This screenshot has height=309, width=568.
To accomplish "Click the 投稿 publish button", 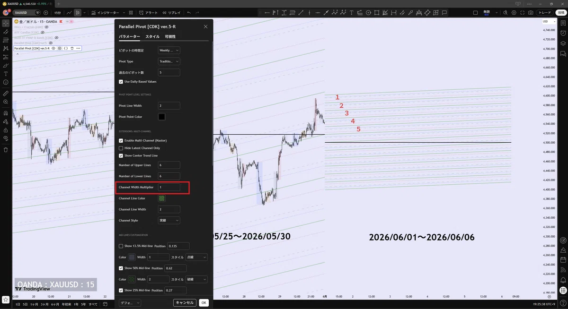I will (x=561, y=13).
